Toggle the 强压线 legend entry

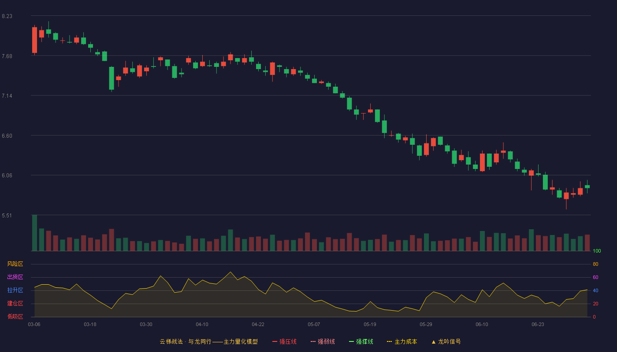pos(284,341)
